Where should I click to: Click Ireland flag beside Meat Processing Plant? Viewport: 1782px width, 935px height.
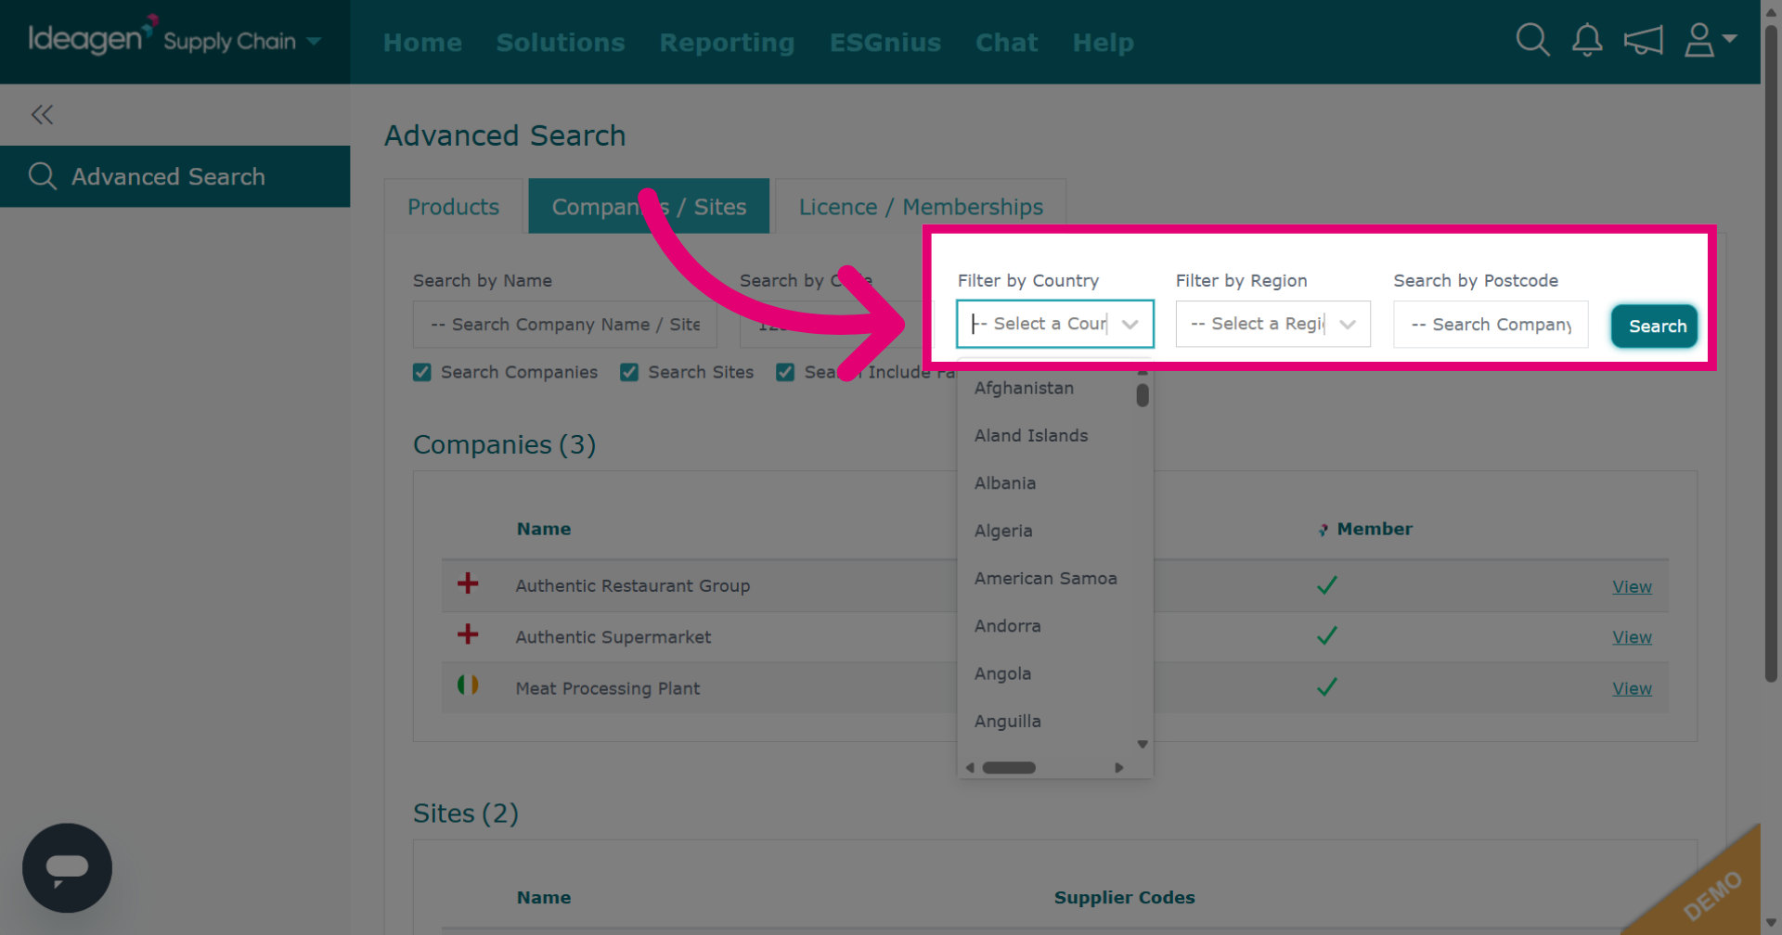point(468,685)
